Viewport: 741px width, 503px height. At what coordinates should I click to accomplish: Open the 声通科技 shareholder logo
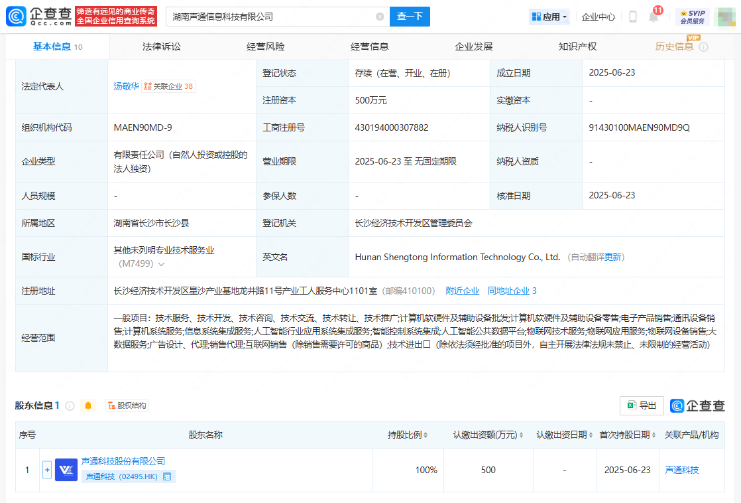(66, 469)
